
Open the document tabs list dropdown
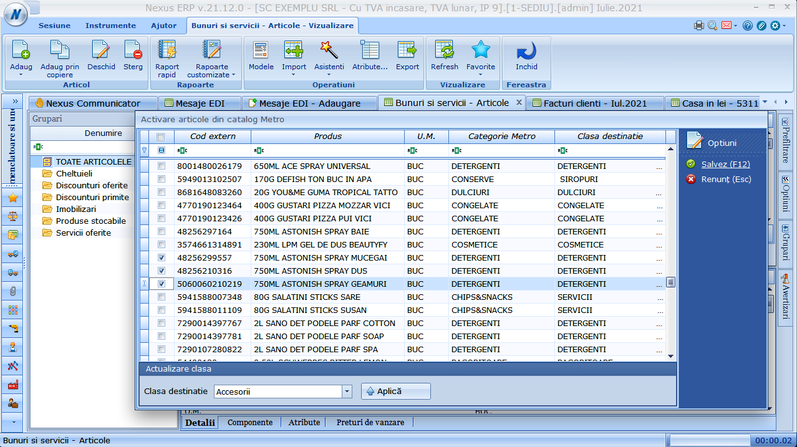pyautogui.click(x=765, y=102)
